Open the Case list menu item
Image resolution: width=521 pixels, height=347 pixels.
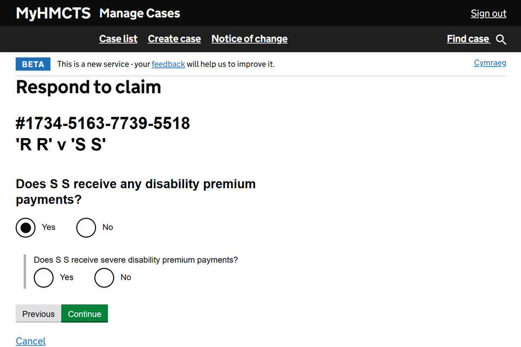[118, 39]
